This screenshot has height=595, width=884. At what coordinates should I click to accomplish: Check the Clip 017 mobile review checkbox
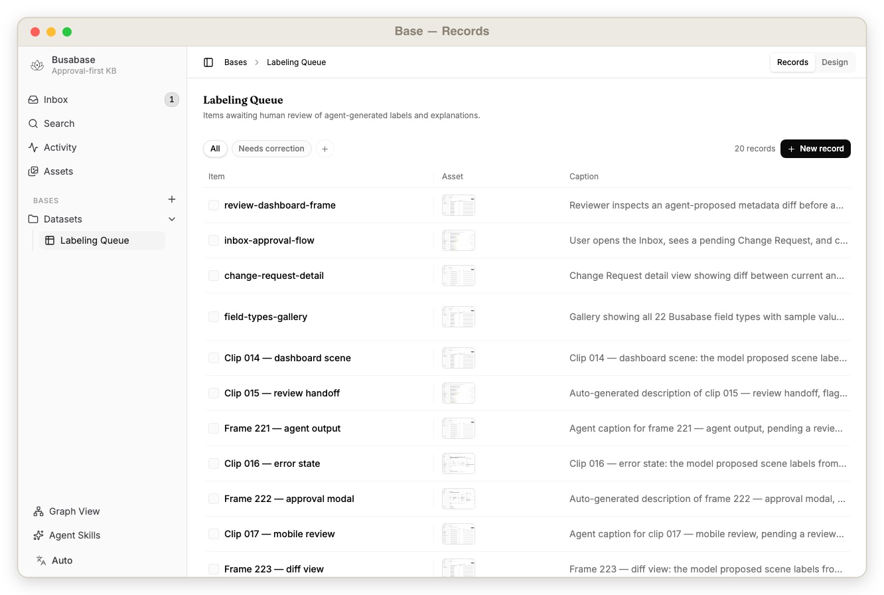pos(214,534)
